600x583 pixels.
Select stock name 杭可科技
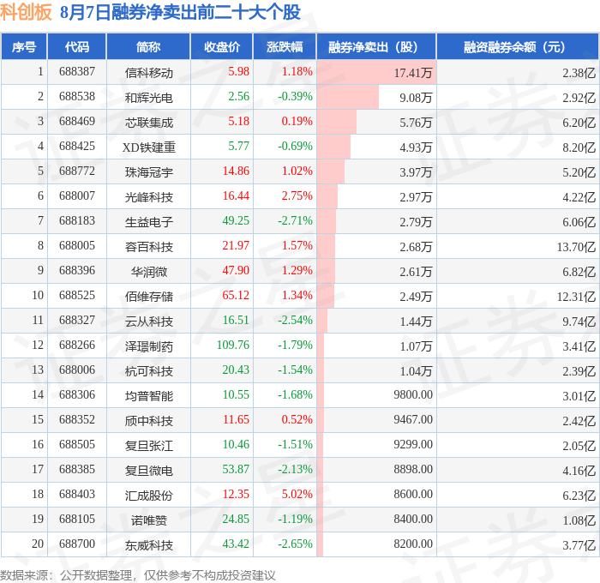(149, 371)
